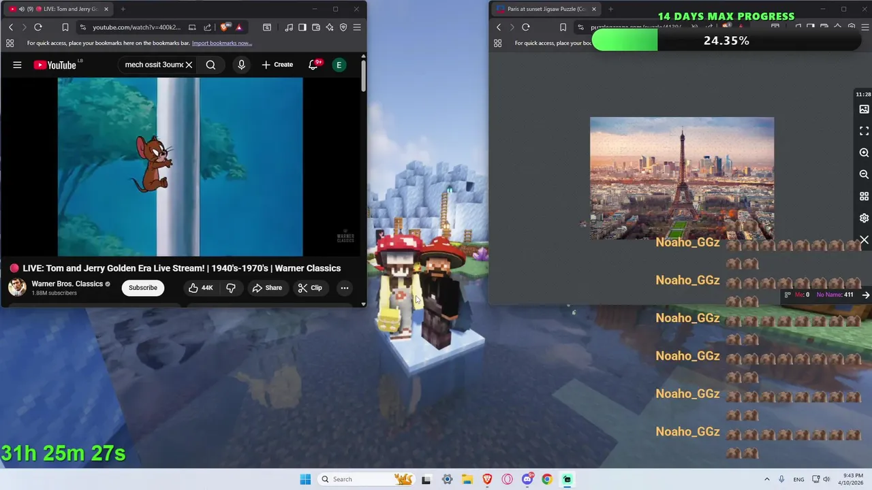This screenshot has width=872, height=490.
Task: Go back in the puzzle browser window
Action: pyautogui.click(x=499, y=27)
